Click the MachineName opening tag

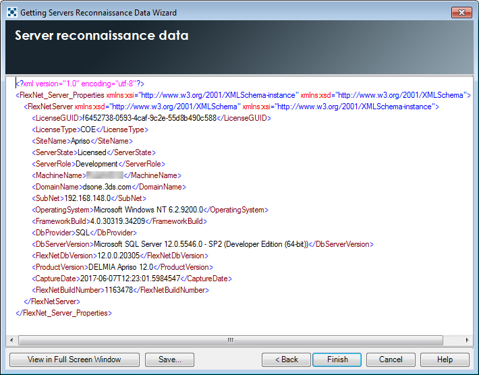(59, 175)
